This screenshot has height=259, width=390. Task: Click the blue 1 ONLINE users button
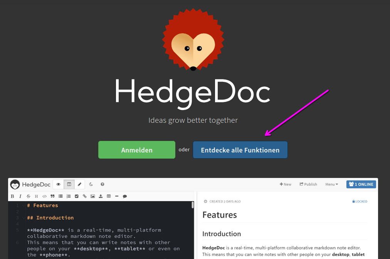point(361,184)
